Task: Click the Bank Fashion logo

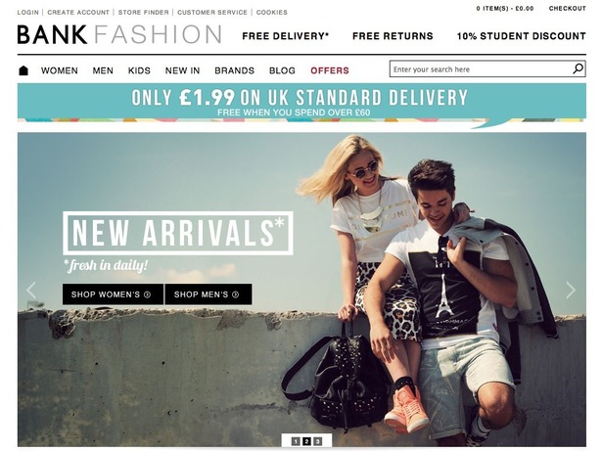Action: [119, 34]
